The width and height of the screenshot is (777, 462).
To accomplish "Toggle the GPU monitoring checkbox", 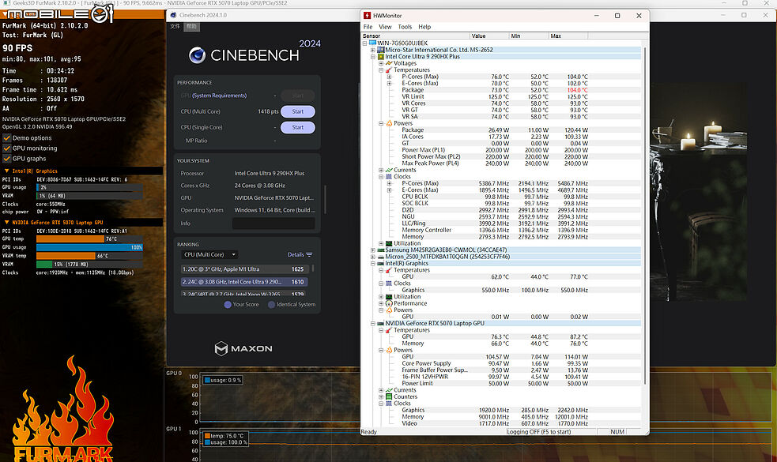I will (x=7, y=148).
